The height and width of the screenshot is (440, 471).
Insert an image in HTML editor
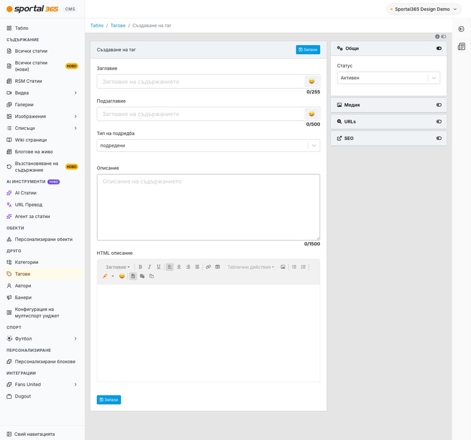tap(283, 267)
